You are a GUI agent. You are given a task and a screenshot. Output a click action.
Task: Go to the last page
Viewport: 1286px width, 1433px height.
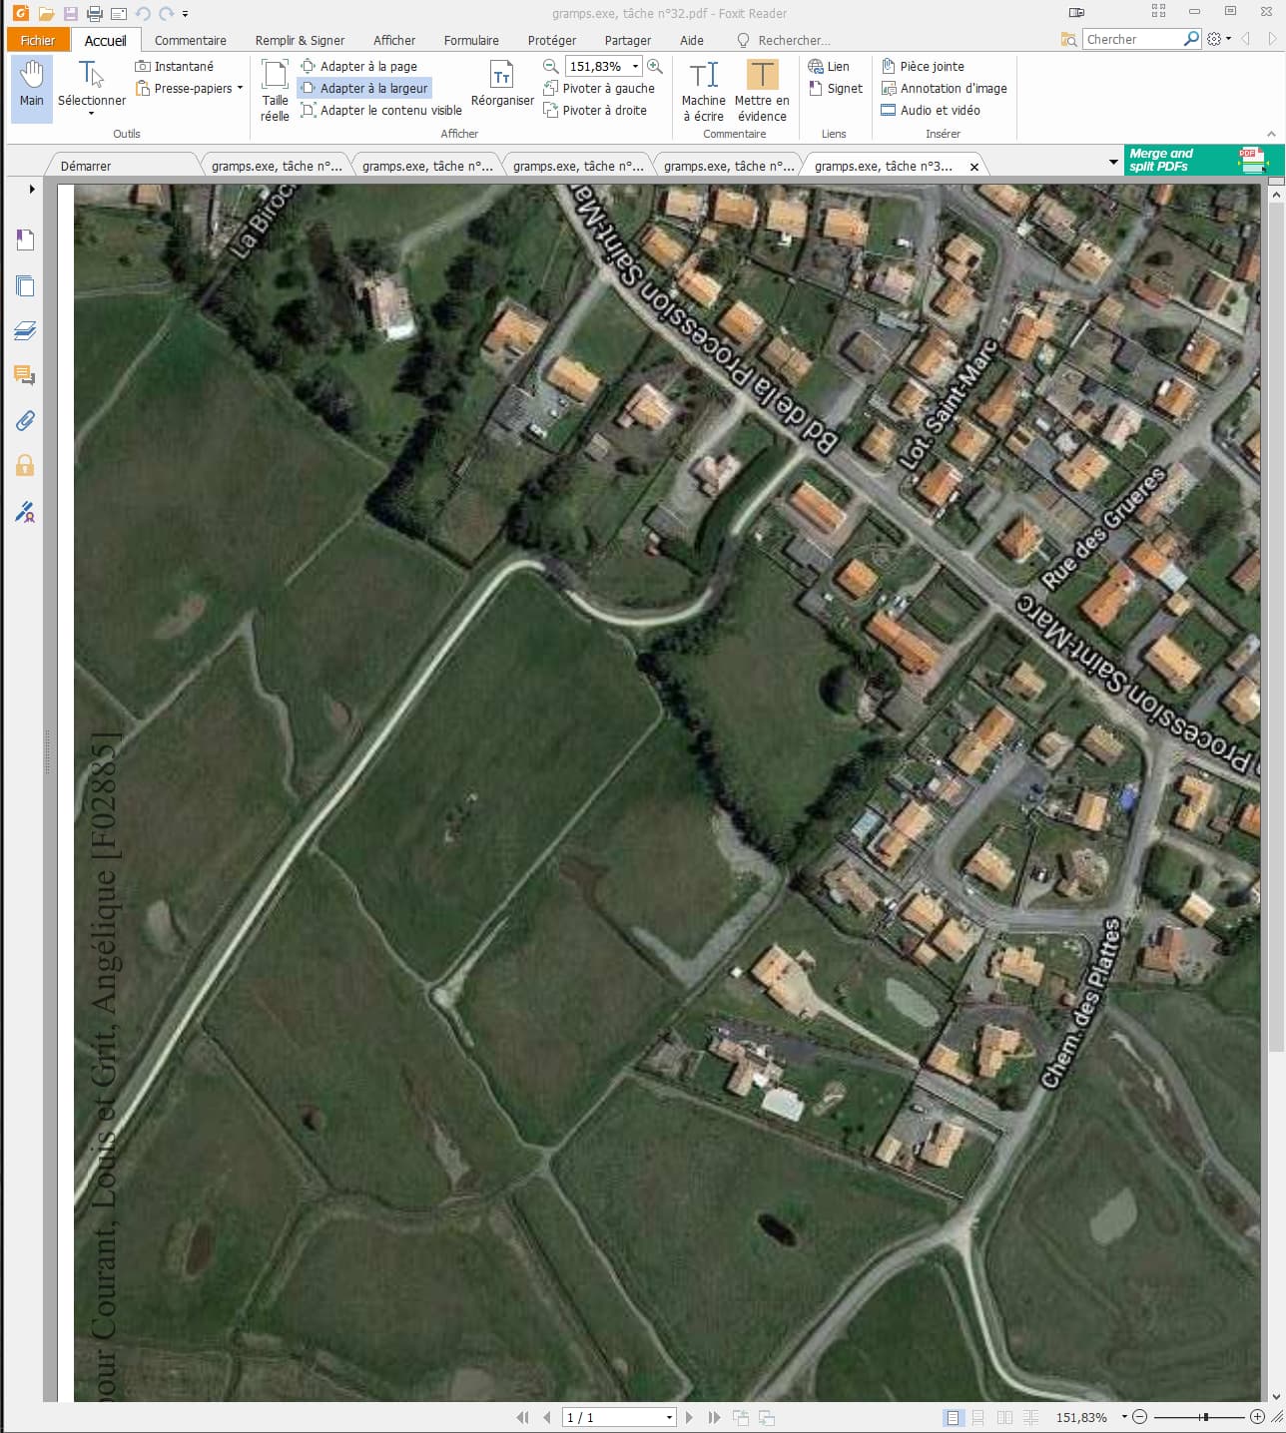click(714, 1417)
